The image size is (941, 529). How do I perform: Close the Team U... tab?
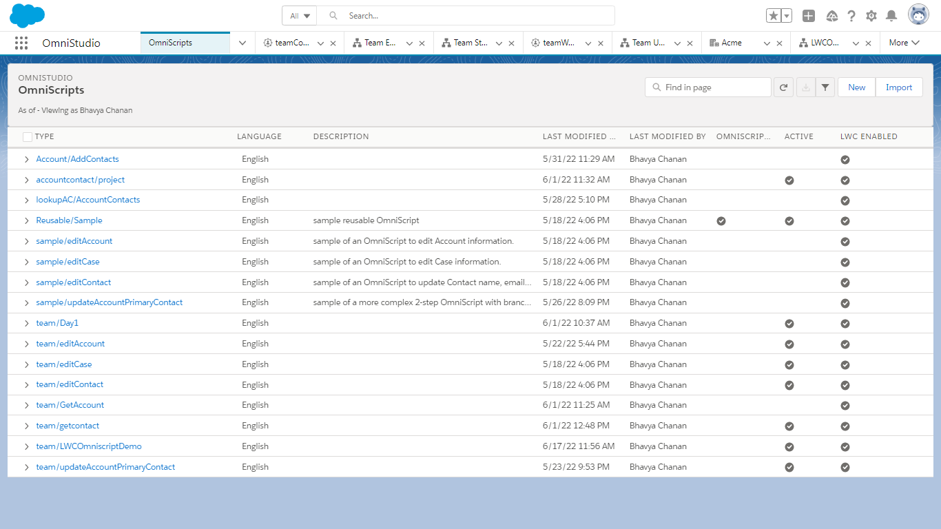point(690,43)
